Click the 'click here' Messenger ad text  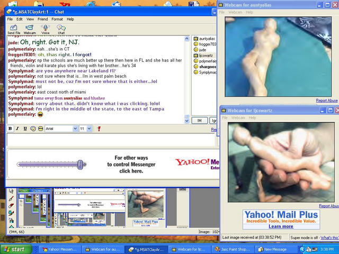pyautogui.click(x=131, y=171)
